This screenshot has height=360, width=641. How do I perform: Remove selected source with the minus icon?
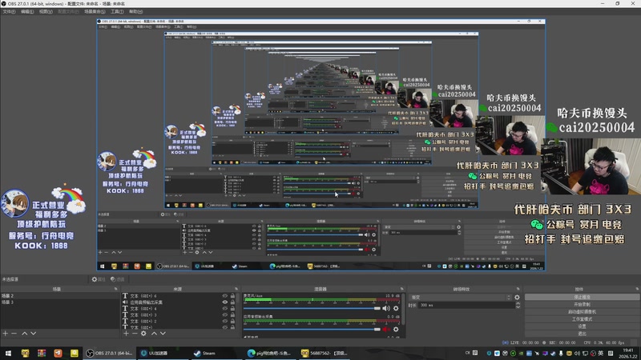click(x=135, y=334)
